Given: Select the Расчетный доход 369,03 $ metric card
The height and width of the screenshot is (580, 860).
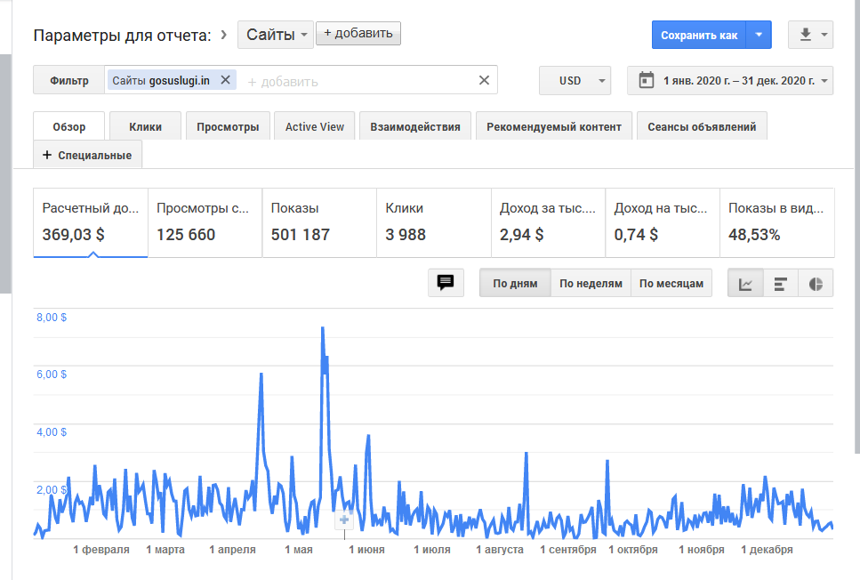Looking at the screenshot, I should point(91,222).
